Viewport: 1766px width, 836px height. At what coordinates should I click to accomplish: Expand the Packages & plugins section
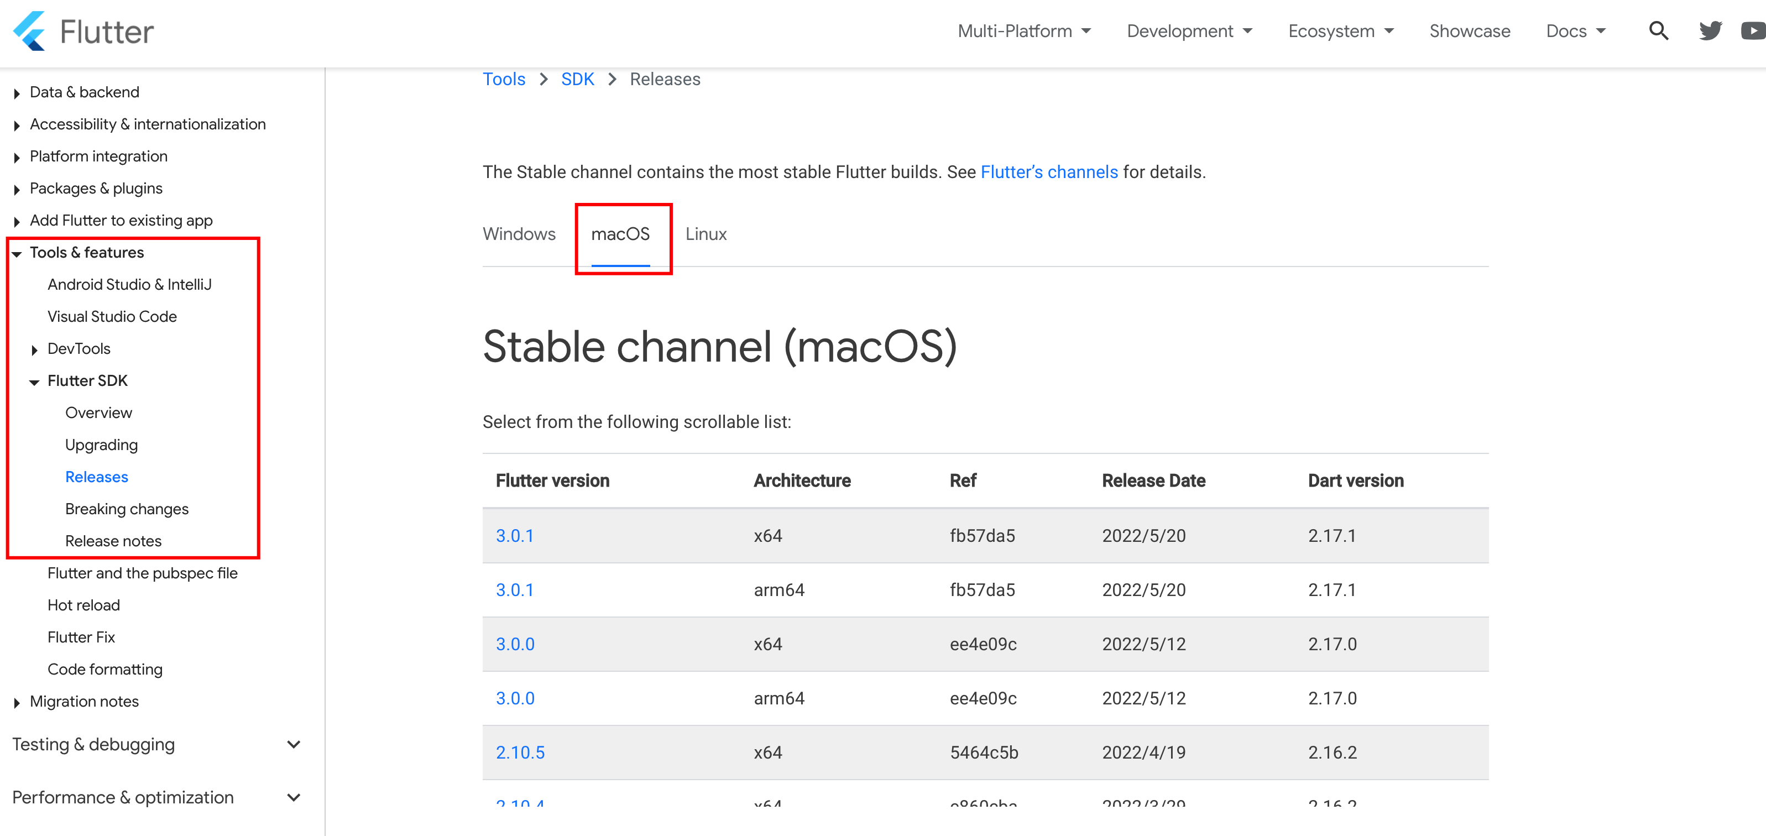96,188
